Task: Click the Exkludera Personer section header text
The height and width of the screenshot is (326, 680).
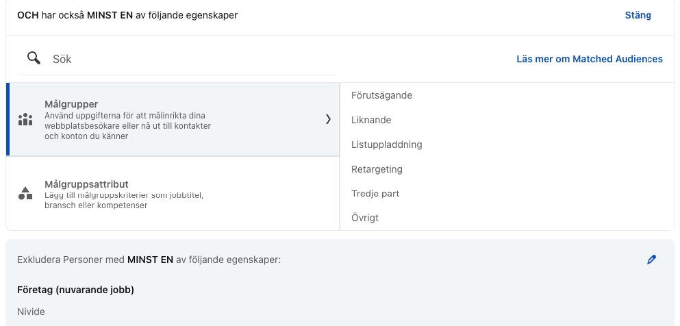Action: point(149,260)
